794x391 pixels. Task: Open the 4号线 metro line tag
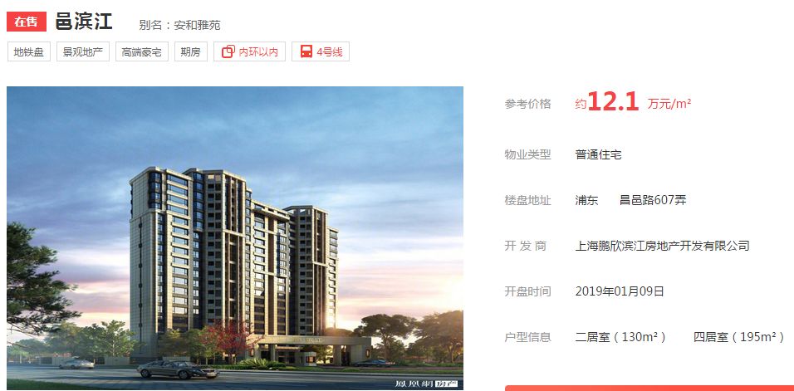click(321, 51)
